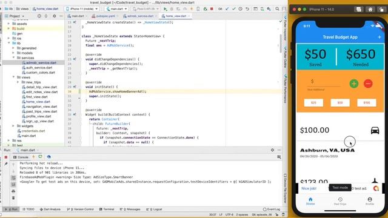The height and width of the screenshot is (218, 388).
Task: Expand the models folder
Action: click(x=13, y=53)
